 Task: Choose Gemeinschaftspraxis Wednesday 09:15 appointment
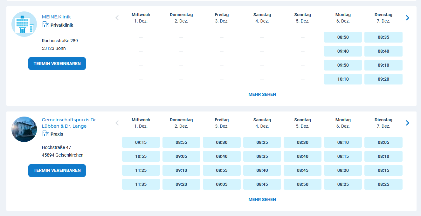(x=141, y=142)
